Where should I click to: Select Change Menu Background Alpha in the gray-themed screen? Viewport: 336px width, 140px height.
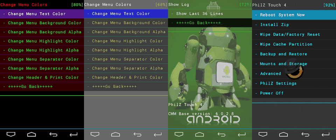[x=126, y=32]
